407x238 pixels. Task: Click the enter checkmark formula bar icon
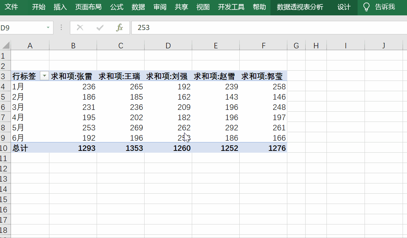tap(100, 28)
